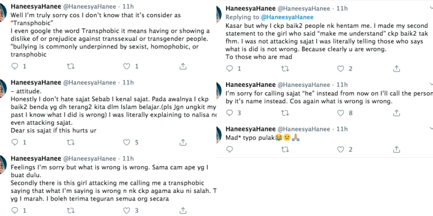
Task: Share the "Well I'm truly sorry" tweet
Action: tap(183, 66)
